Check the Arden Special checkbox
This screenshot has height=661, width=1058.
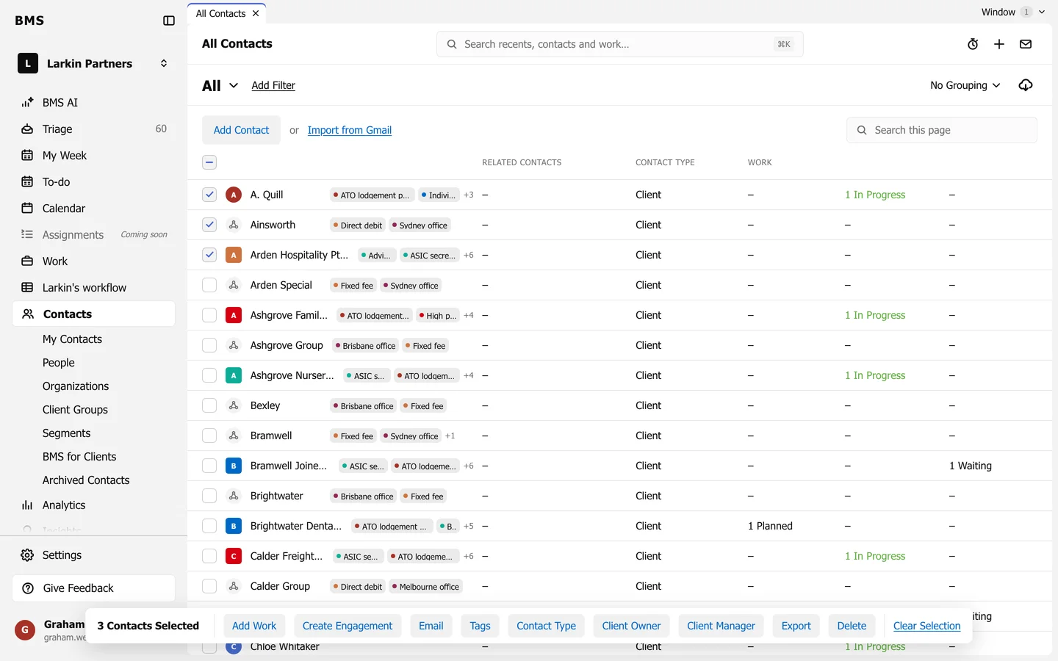point(209,285)
